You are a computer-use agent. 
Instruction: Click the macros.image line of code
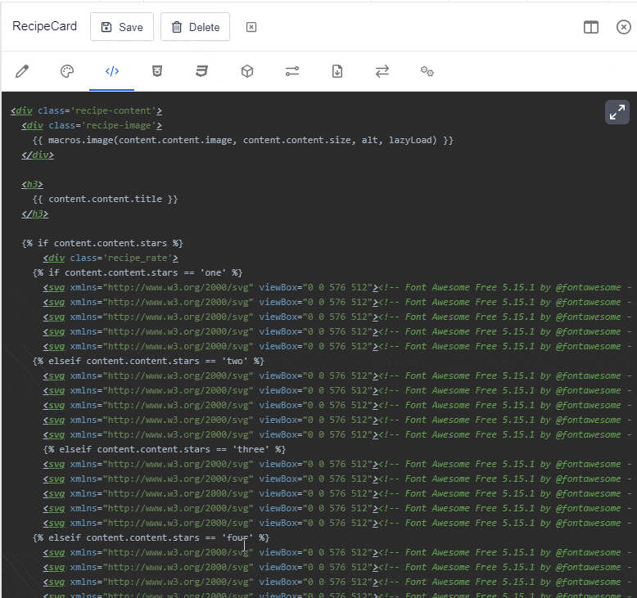(242, 141)
